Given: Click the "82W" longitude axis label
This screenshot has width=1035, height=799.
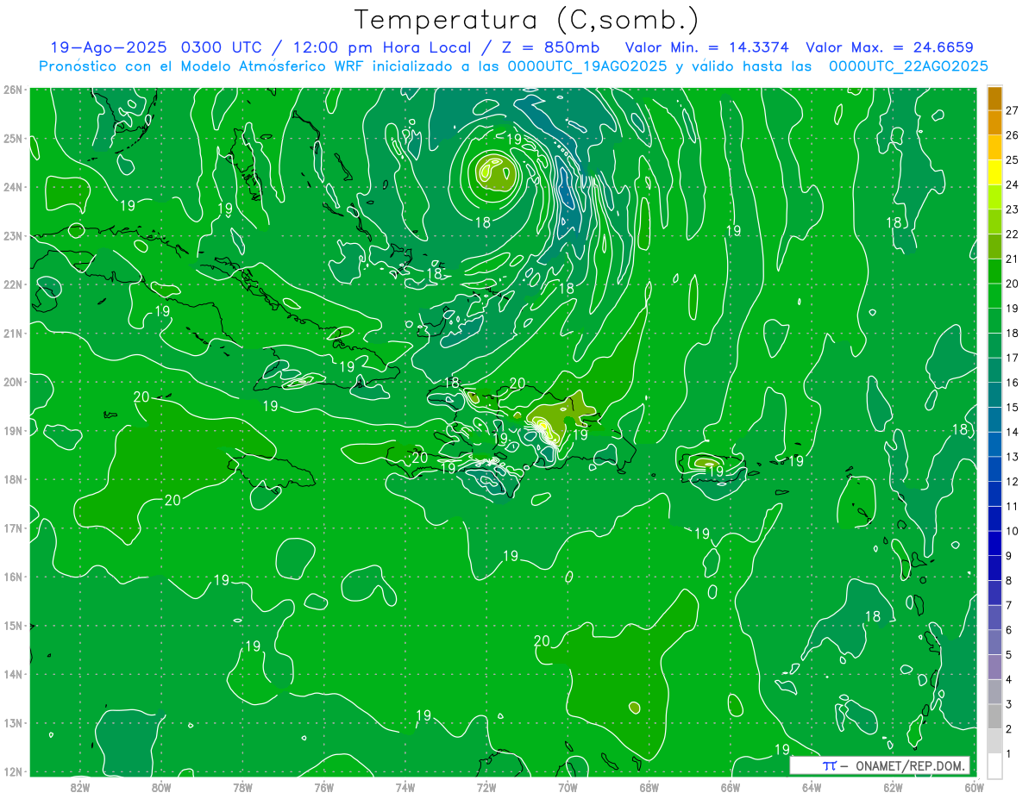Looking at the screenshot, I should coord(79,786).
